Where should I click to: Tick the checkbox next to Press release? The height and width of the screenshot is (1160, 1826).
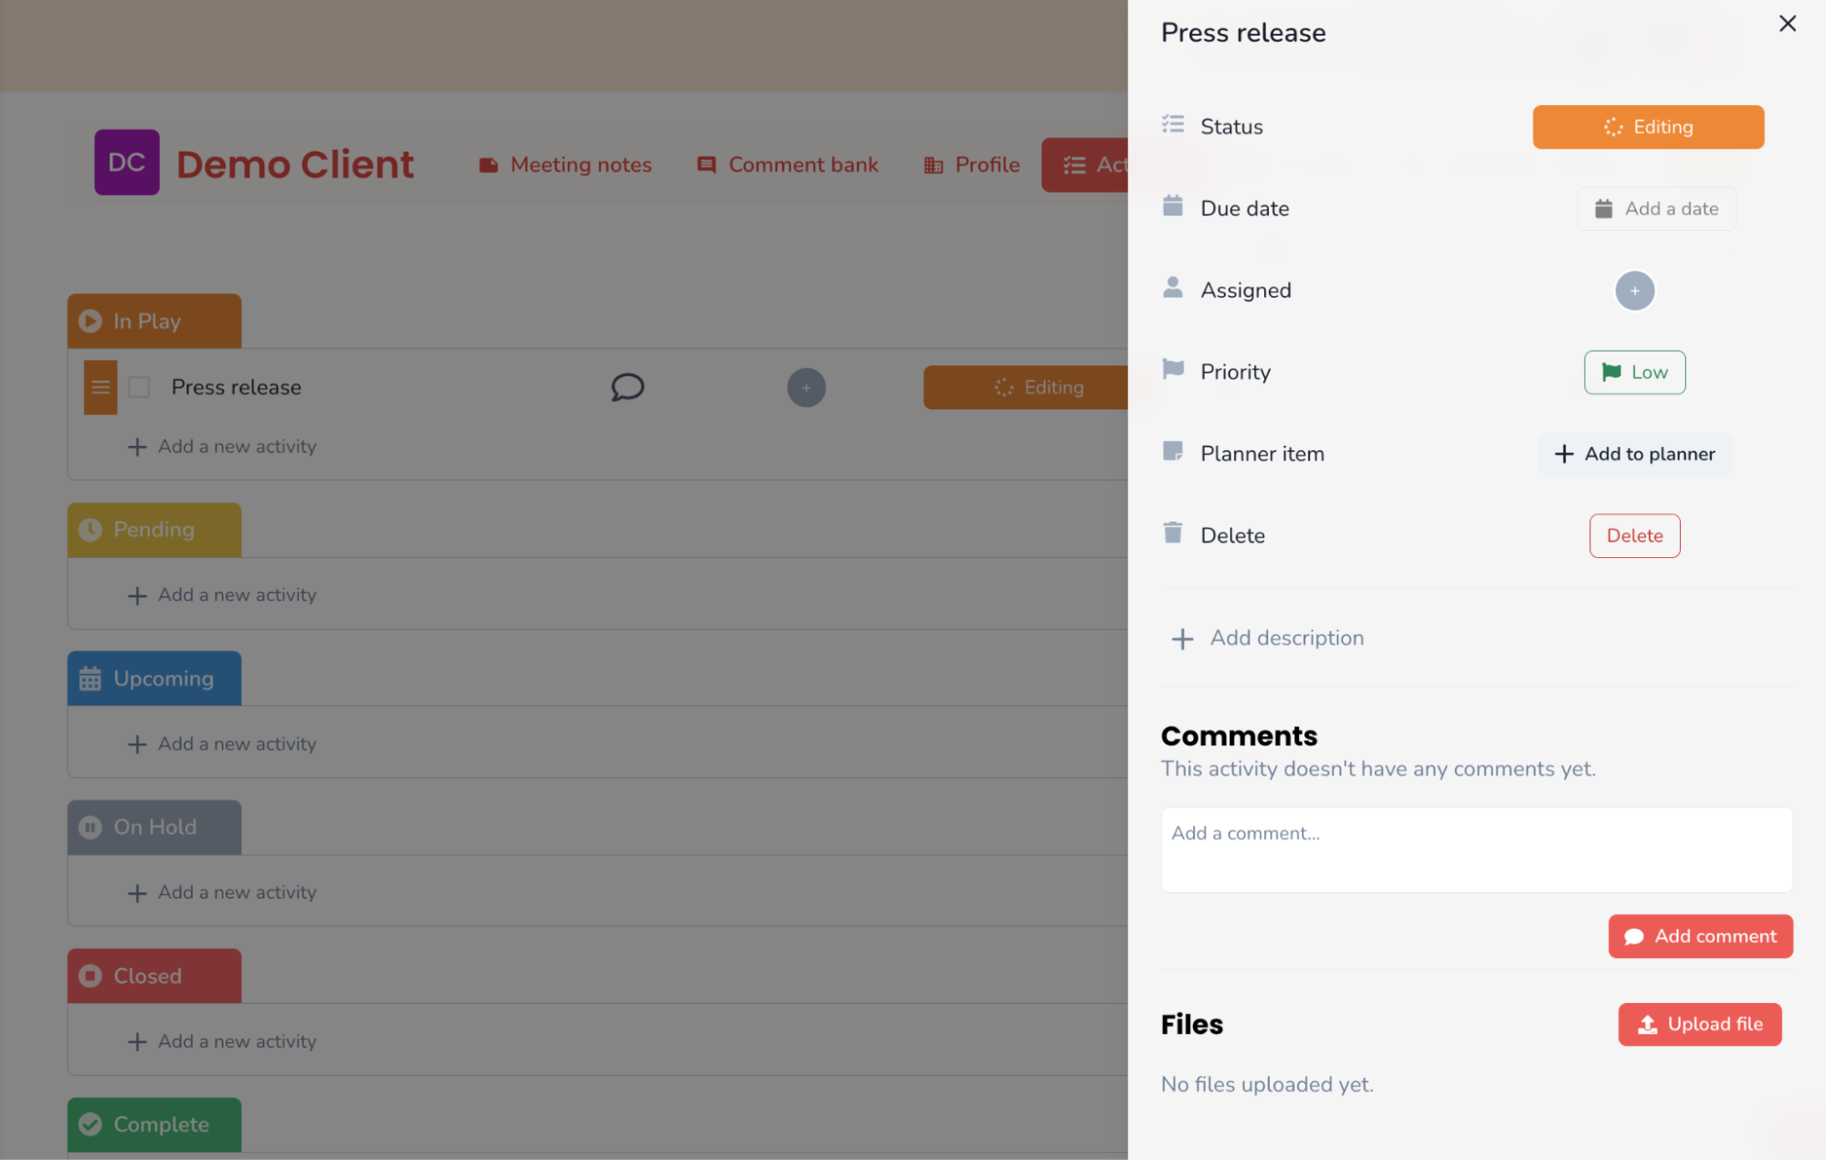139,387
